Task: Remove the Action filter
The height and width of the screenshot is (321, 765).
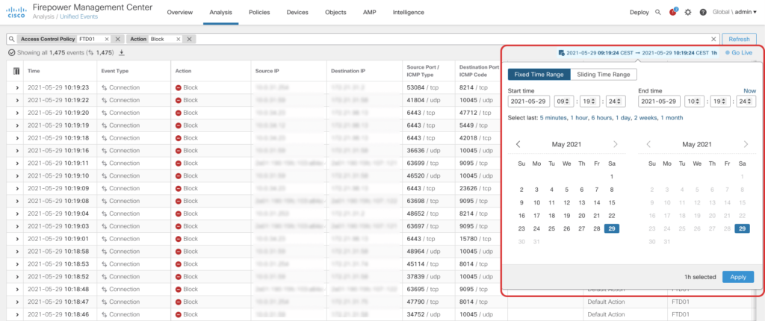Action: [x=189, y=39]
